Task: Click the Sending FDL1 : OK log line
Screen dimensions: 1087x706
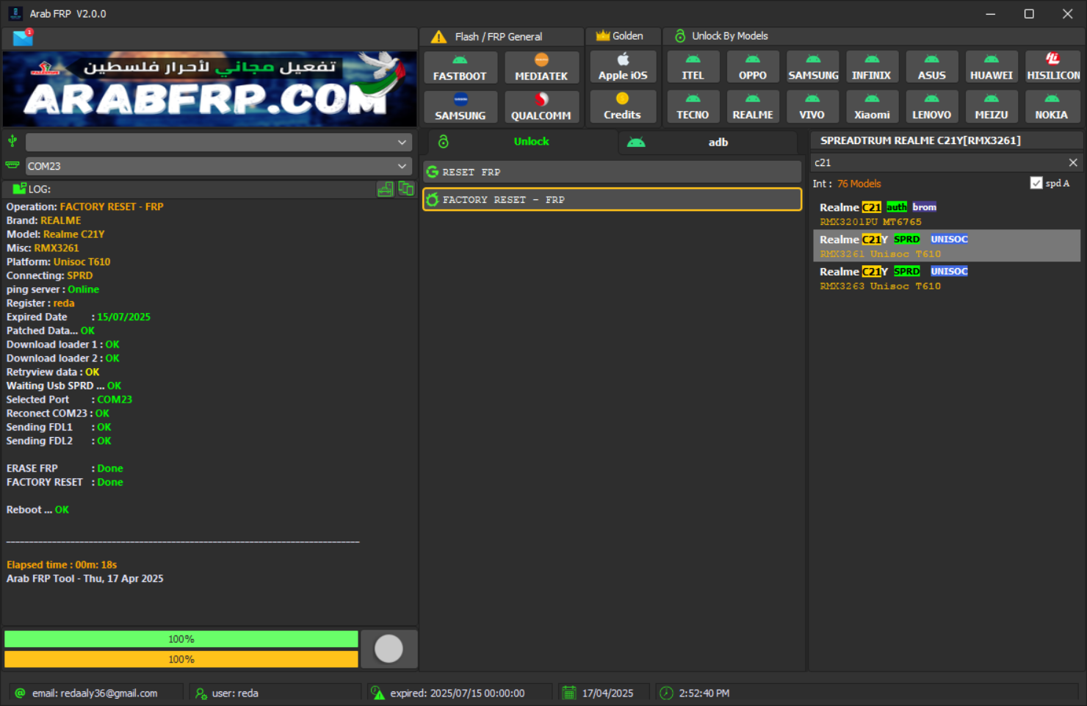Action: pos(59,428)
